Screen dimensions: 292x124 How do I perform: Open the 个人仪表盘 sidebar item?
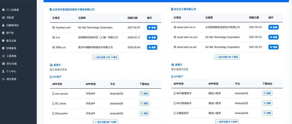pyautogui.click(x=11, y=10)
